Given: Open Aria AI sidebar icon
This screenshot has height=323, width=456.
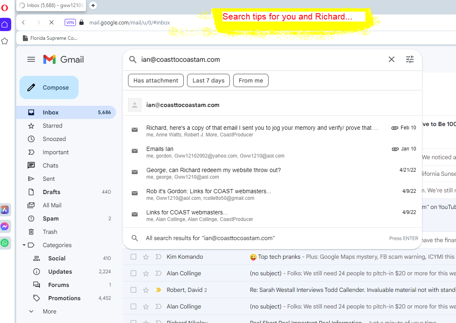Looking at the screenshot, I should pyautogui.click(x=5, y=210).
